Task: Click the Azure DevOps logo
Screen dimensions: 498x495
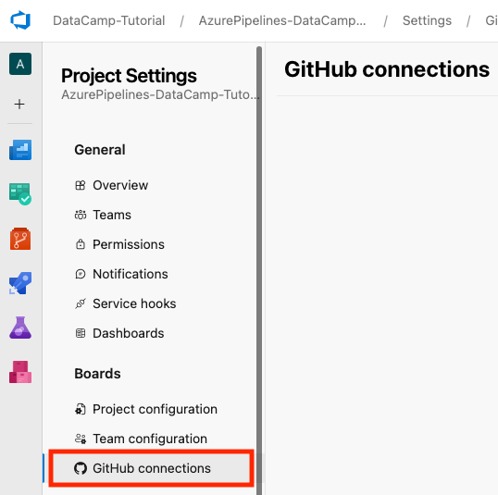Action: click(x=20, y=20)
